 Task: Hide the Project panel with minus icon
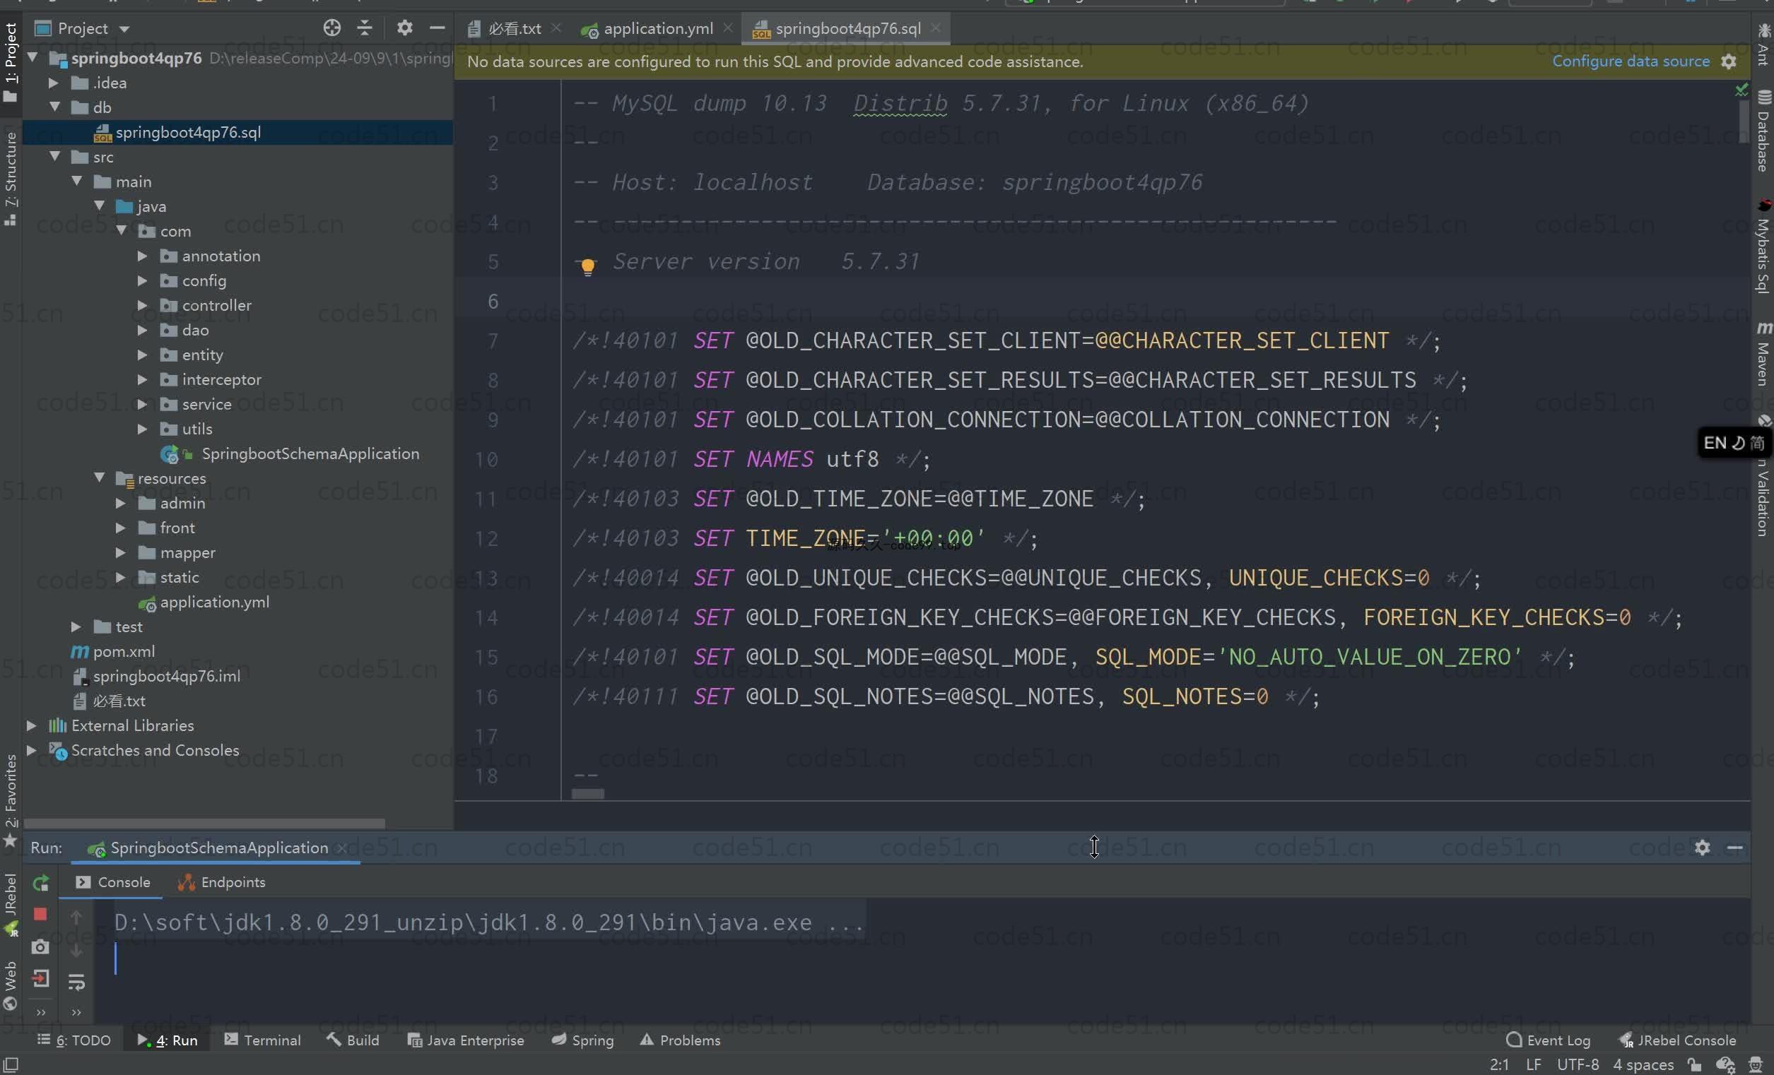(x=437, y=28)
